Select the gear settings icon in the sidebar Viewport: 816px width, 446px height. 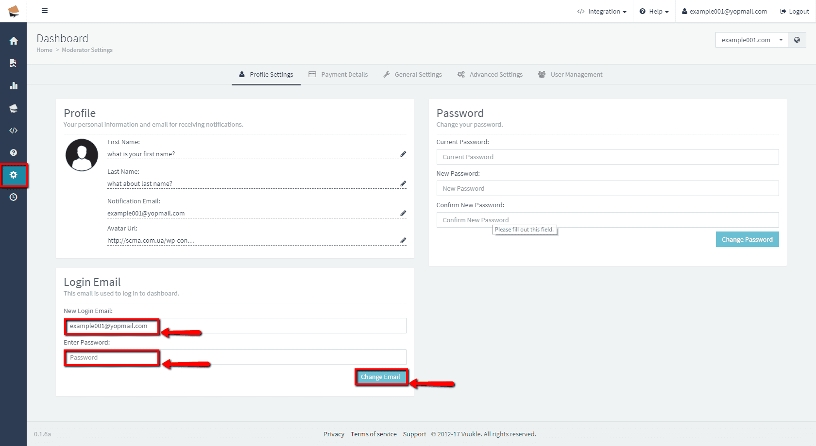pos(14,175)
